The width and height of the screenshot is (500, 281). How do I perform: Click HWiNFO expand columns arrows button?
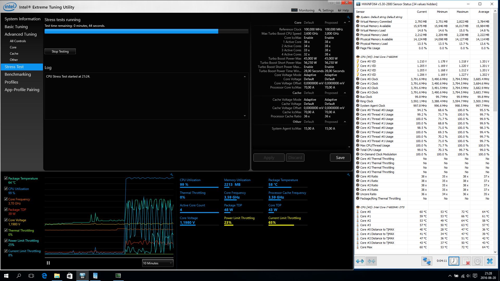coord(360,261)
